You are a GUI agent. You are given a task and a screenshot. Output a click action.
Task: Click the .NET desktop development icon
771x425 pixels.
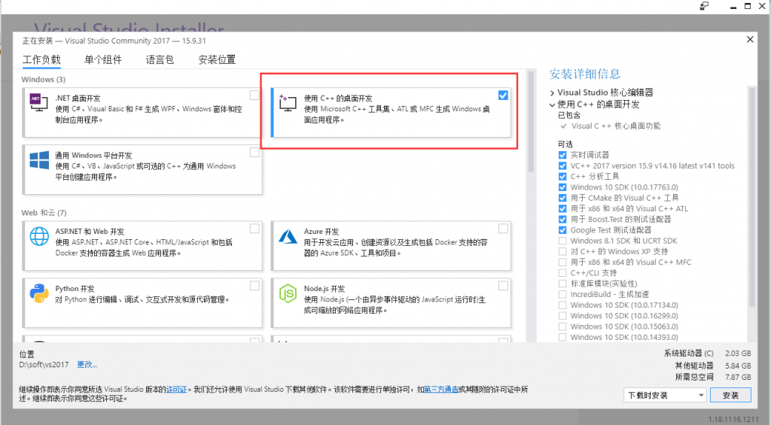(x=38, y=102)
